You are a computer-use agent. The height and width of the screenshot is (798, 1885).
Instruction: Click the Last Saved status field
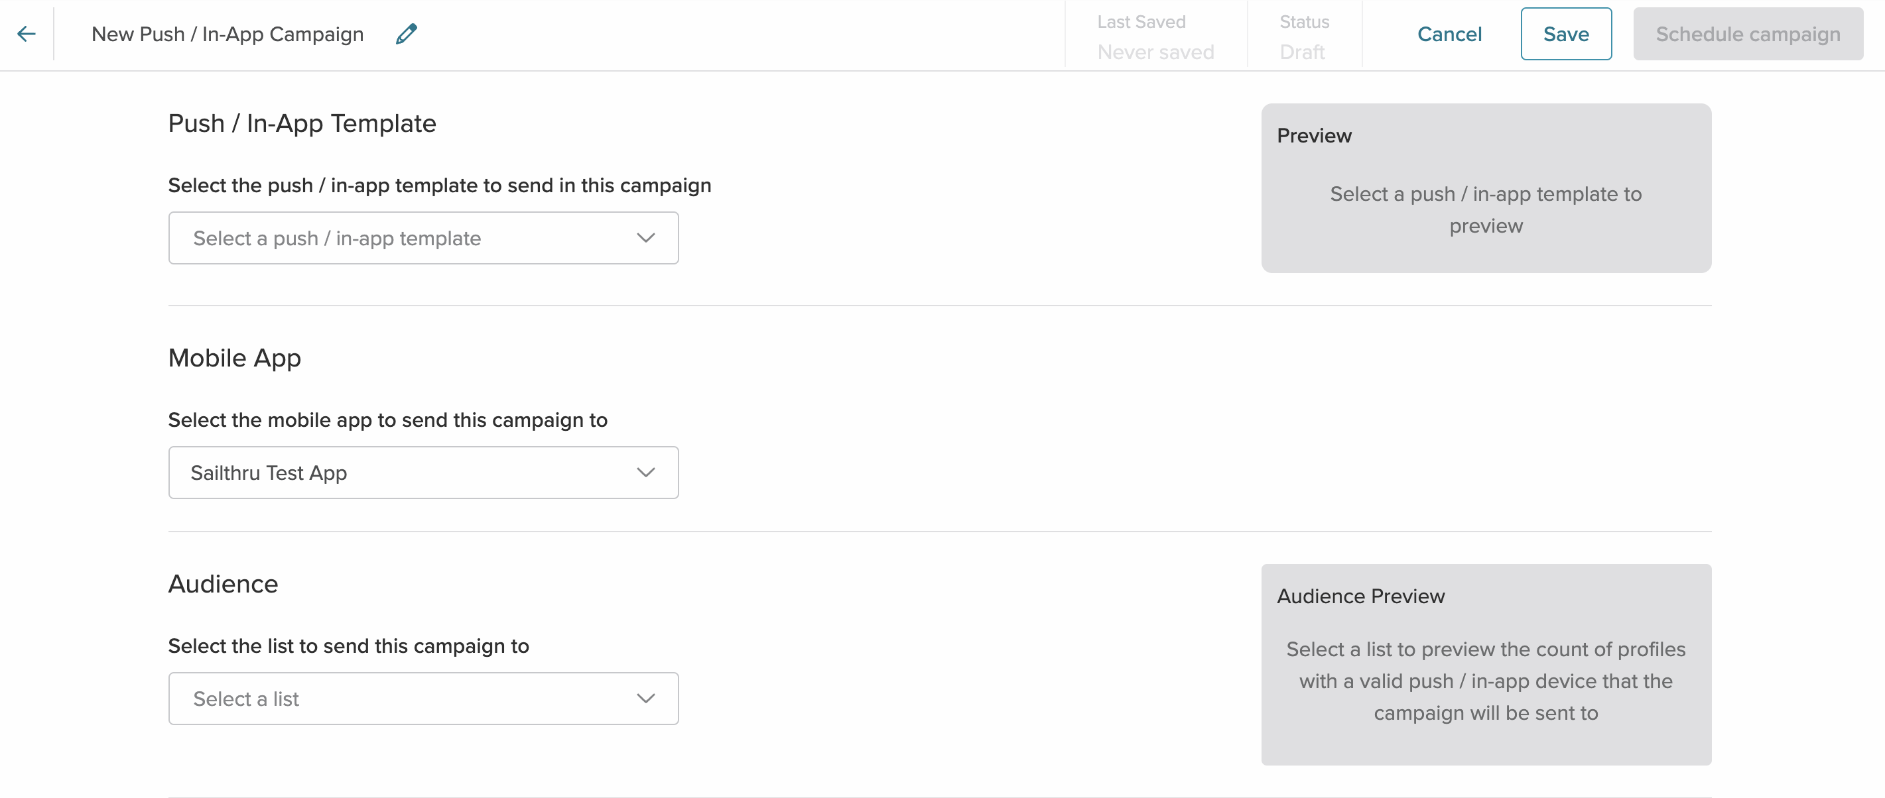[1155, 36]
